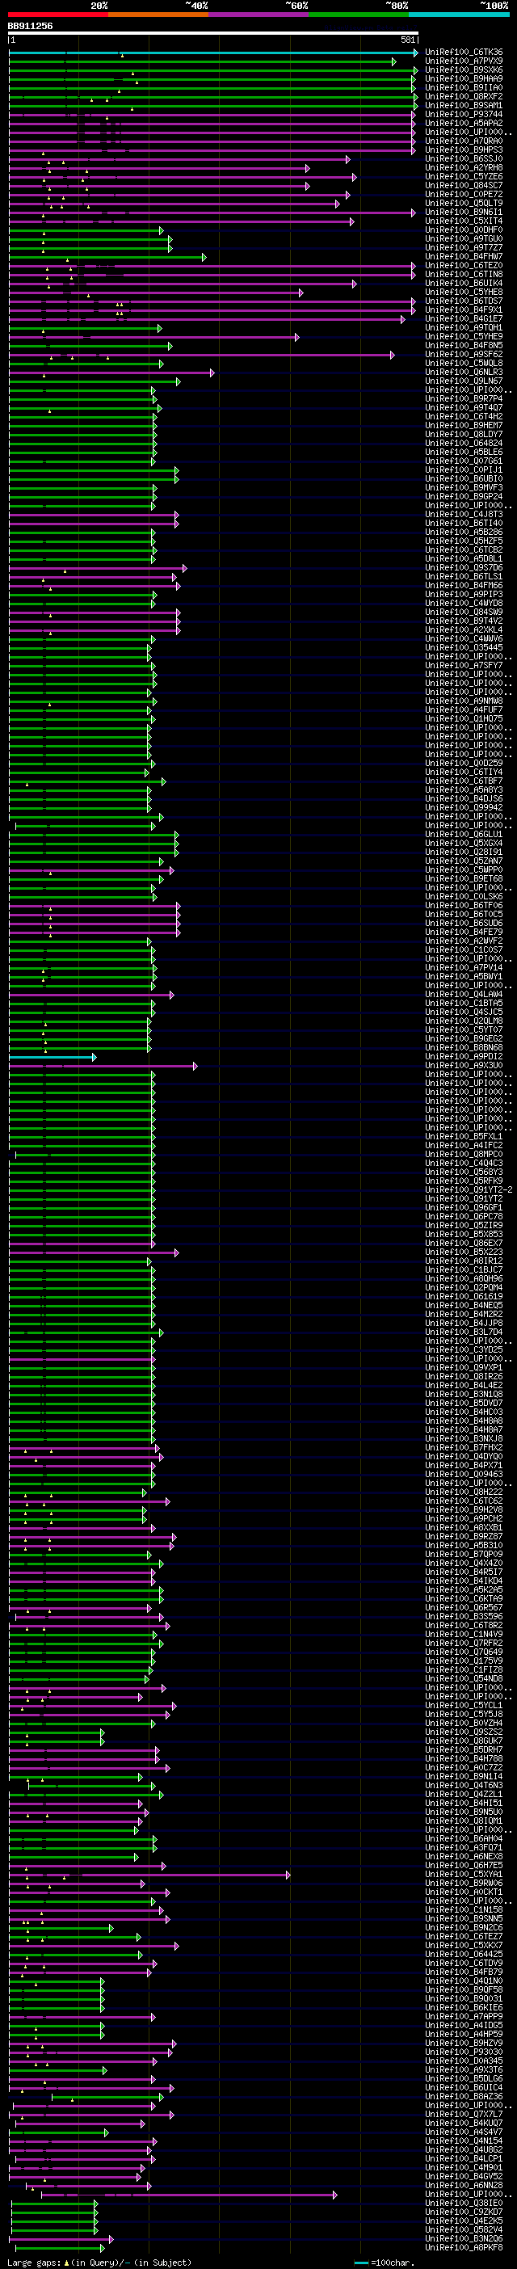Select hit UniRef100_A2YRH8
This screenshot has width=517, height=2269.
click(464, 167)
